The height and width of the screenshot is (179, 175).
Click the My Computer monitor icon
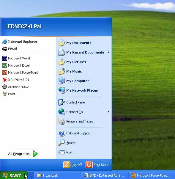62,81
